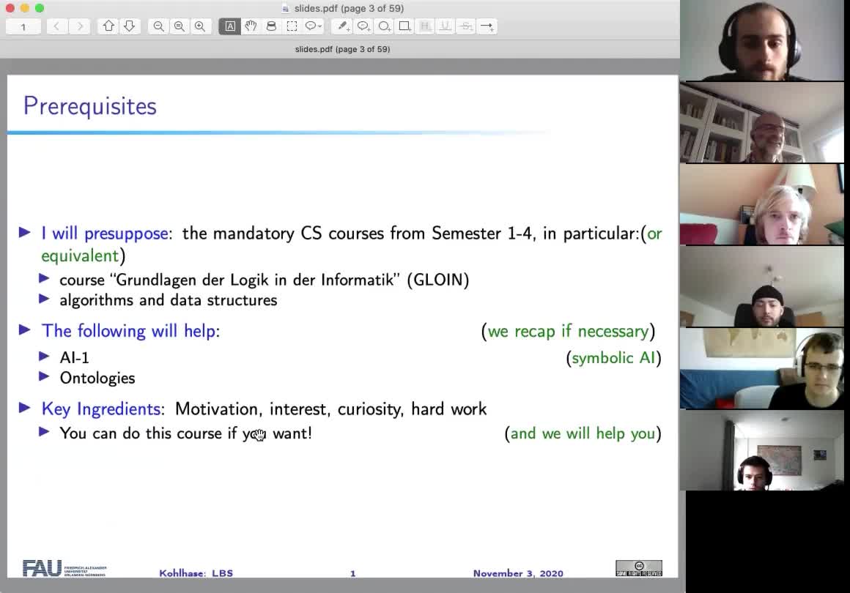Image resolution: width=850 pixels, height=593 pixels.
Task: Add a line arrow annotation
Action: 487,26
